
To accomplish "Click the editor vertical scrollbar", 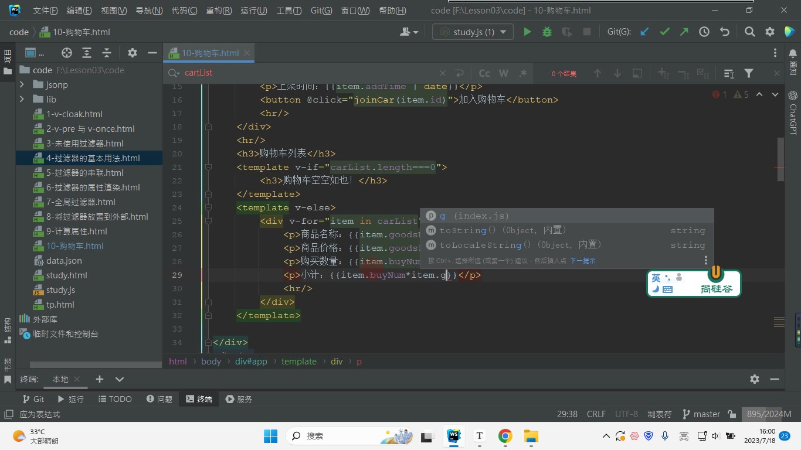I will 780,160.
